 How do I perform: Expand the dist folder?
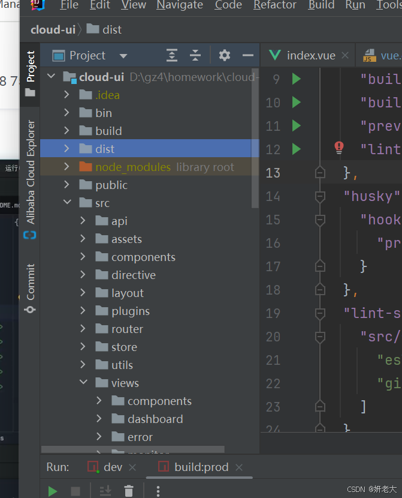pyautogui.click(x=67, y=149)
